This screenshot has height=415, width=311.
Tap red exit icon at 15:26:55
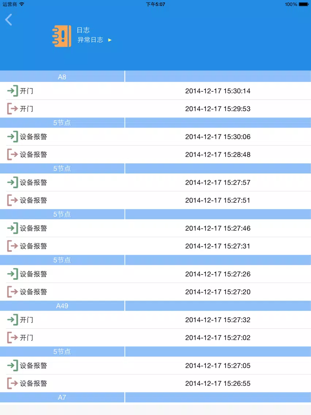coord(12,383)
